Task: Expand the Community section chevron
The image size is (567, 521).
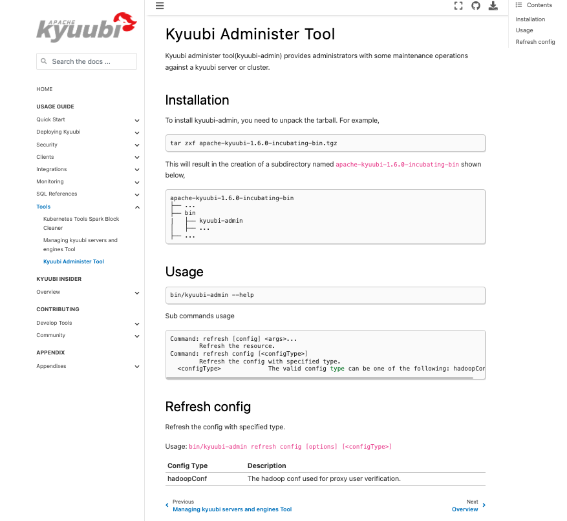Action: [x=137, y=336]
